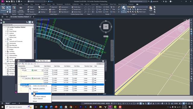Choose Copy to clipboard in context menu

[x=38, y=99]
